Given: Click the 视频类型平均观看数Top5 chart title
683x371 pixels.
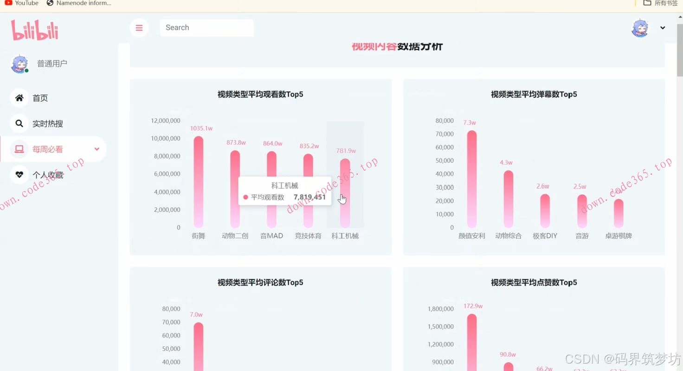Looking at the screenshot, I should click(x=260, y=94).
